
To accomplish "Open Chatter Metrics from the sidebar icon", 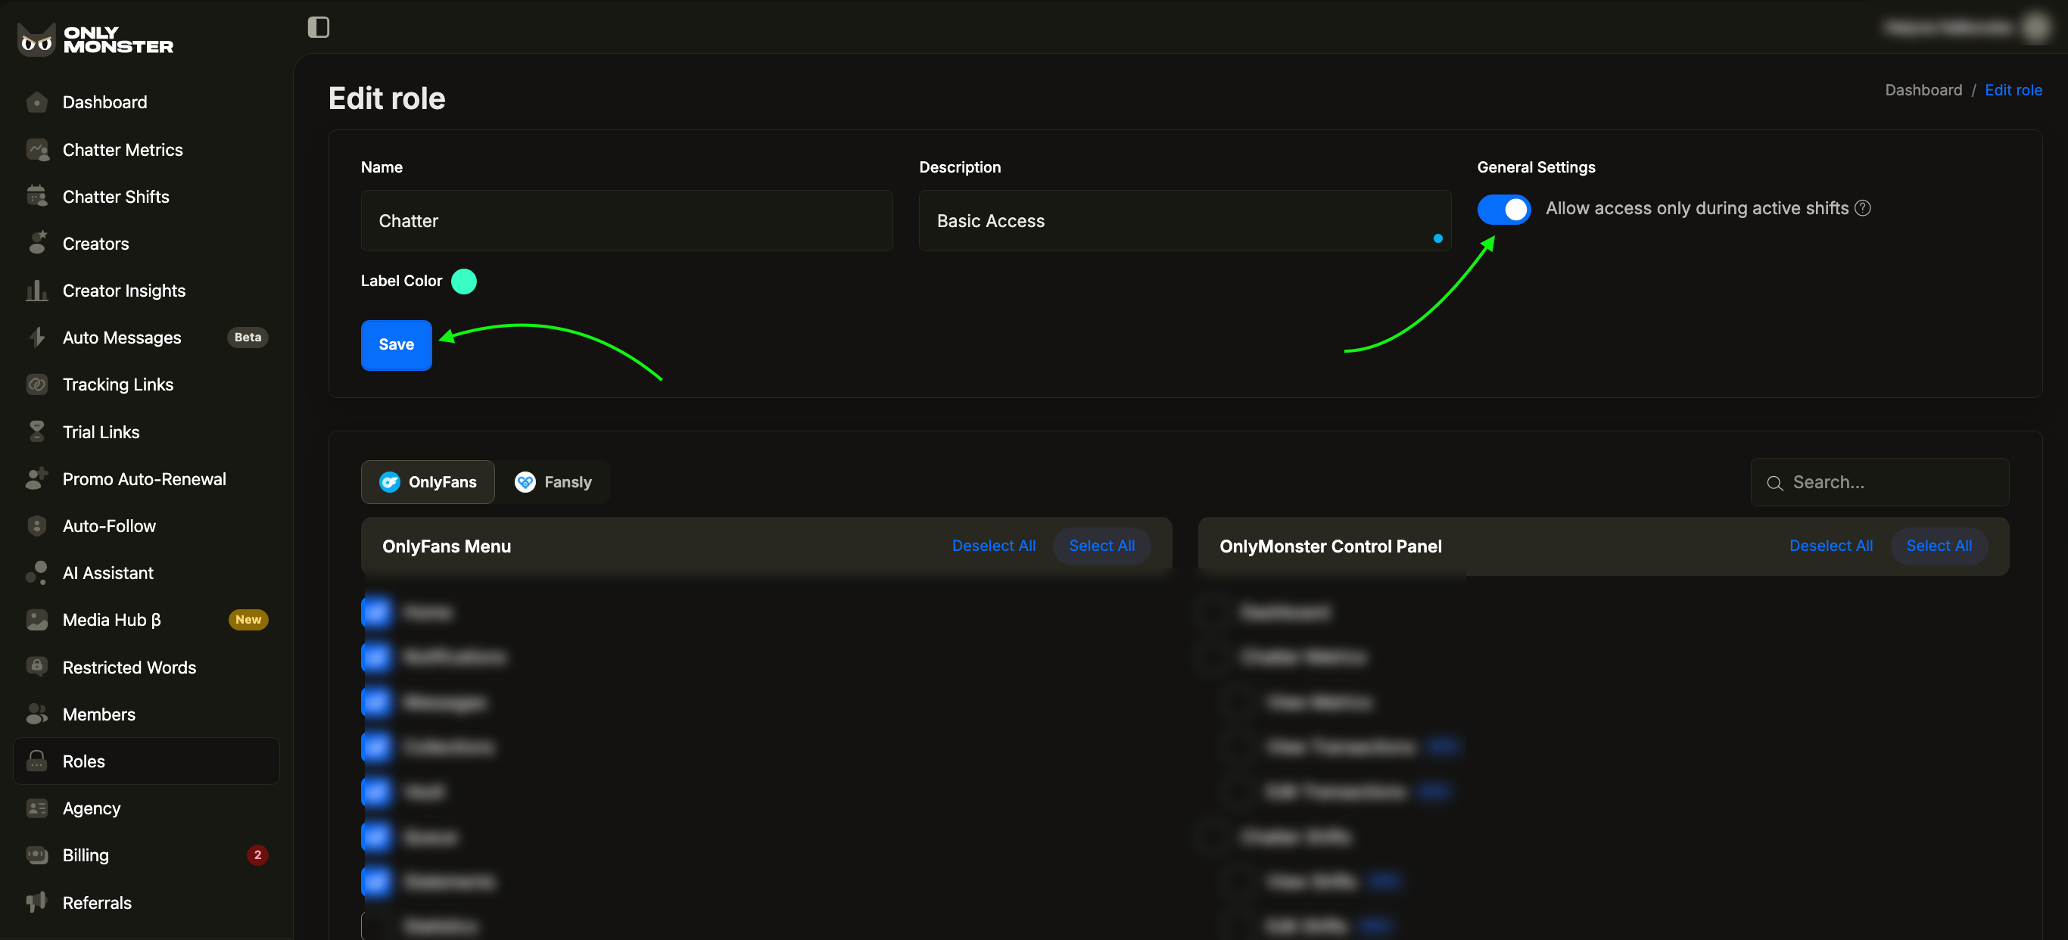I will click(x=37, y=150).
